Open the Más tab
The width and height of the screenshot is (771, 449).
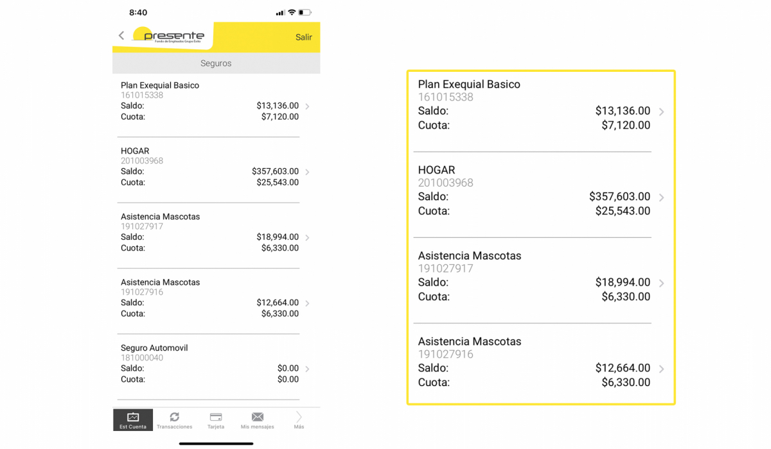(299, 420)
